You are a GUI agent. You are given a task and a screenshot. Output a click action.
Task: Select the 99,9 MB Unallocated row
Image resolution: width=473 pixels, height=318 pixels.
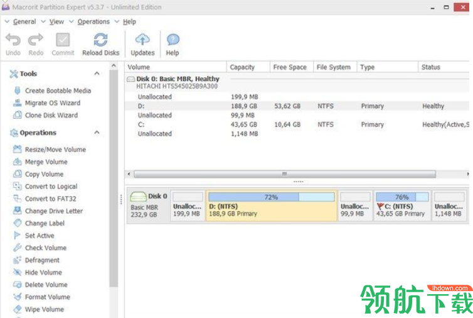[x=297, y=115]
